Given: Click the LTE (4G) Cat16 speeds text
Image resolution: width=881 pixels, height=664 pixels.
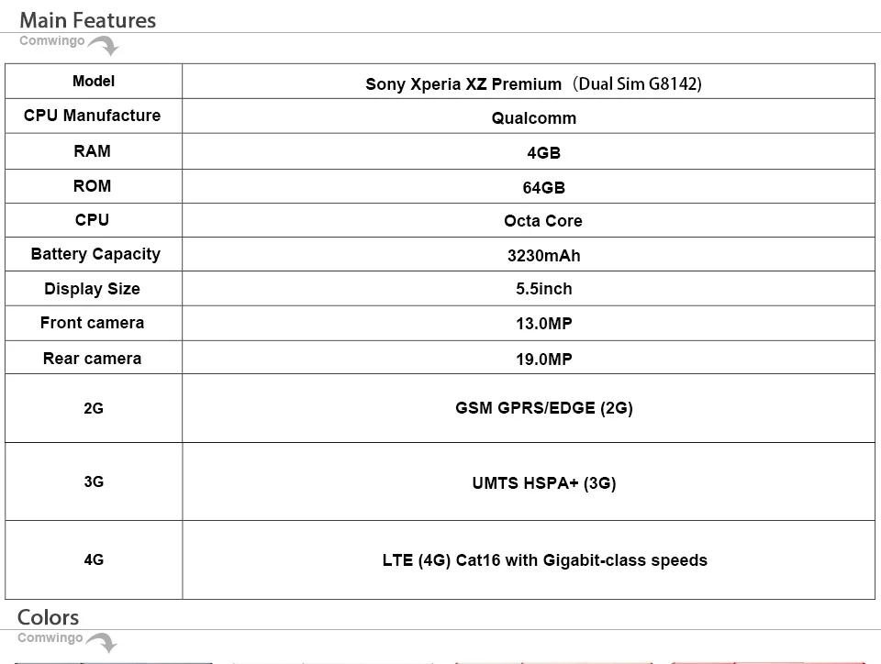Looking at the screenshot, I should coord(544,560).
